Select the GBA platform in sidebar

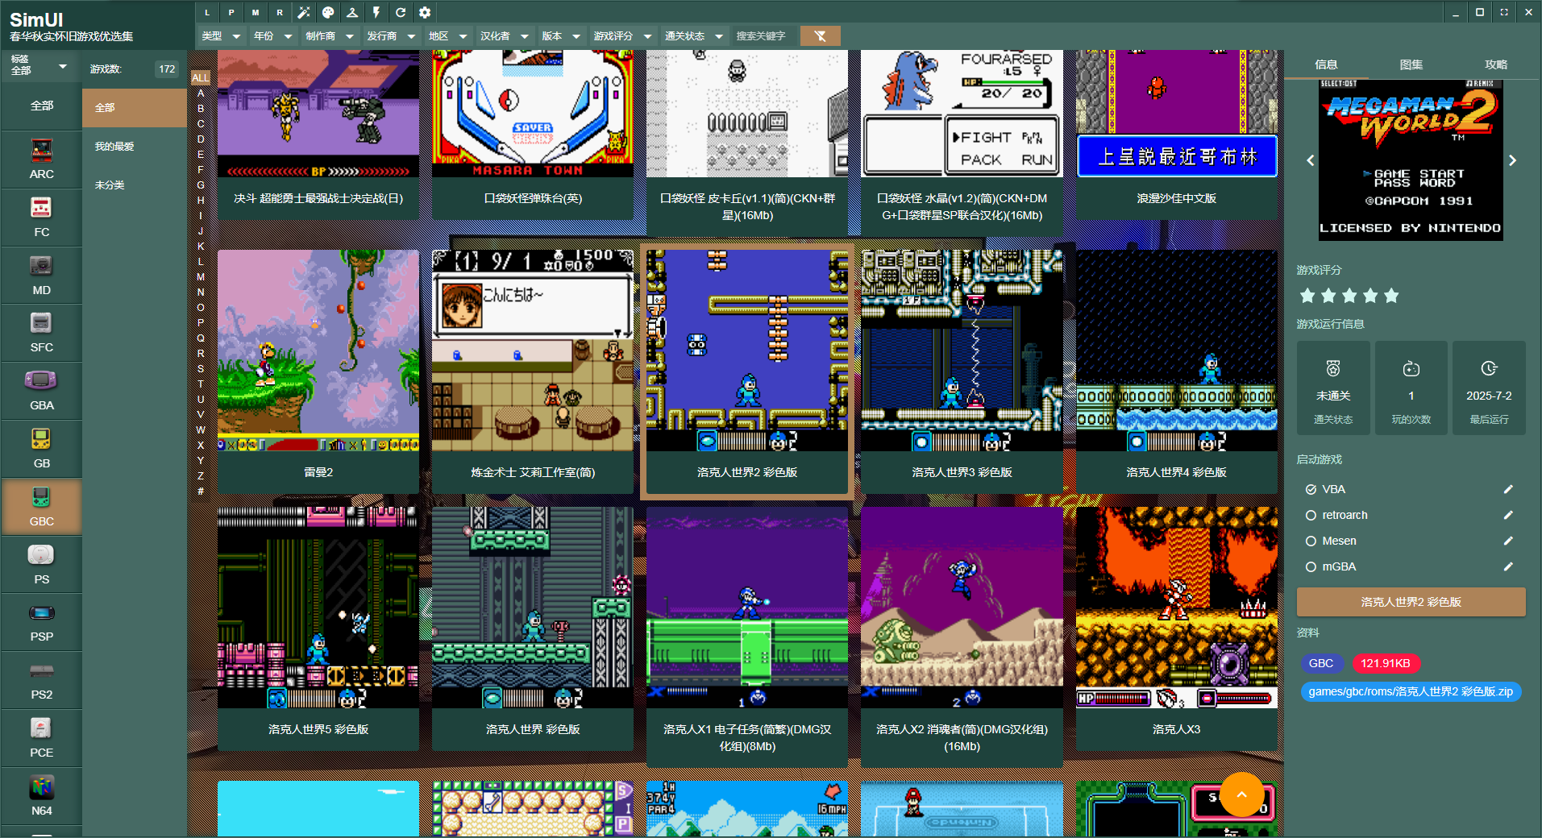pyautogui.click(x=41, y=391)
